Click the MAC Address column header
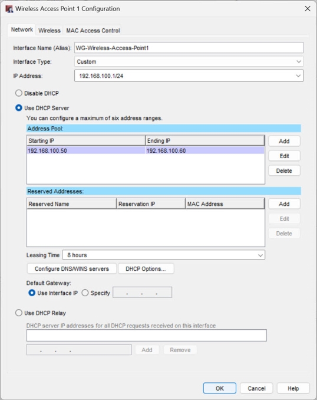The height and width of the screenshot is (400, 317). coord(224,204)
